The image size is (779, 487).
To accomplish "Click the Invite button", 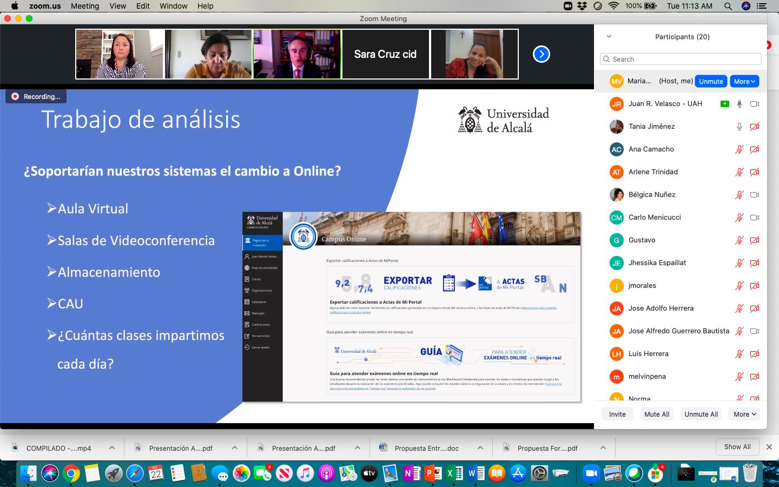I will (x=617, y=414).
